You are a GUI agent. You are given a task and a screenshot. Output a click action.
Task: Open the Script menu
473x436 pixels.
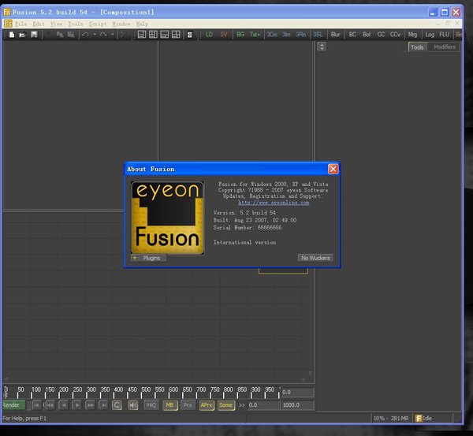(97, 24)
